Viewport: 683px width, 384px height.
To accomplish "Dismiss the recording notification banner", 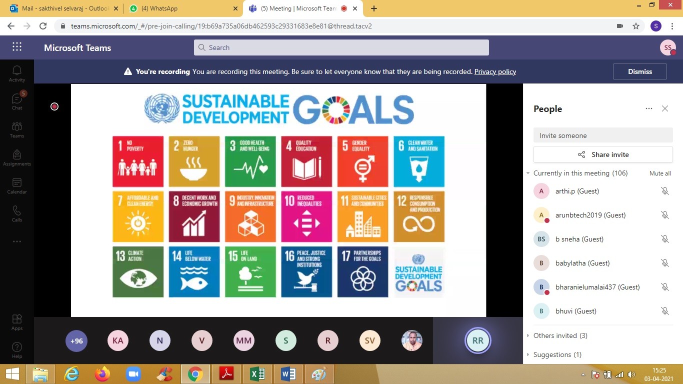I will (x=639, y=71).
